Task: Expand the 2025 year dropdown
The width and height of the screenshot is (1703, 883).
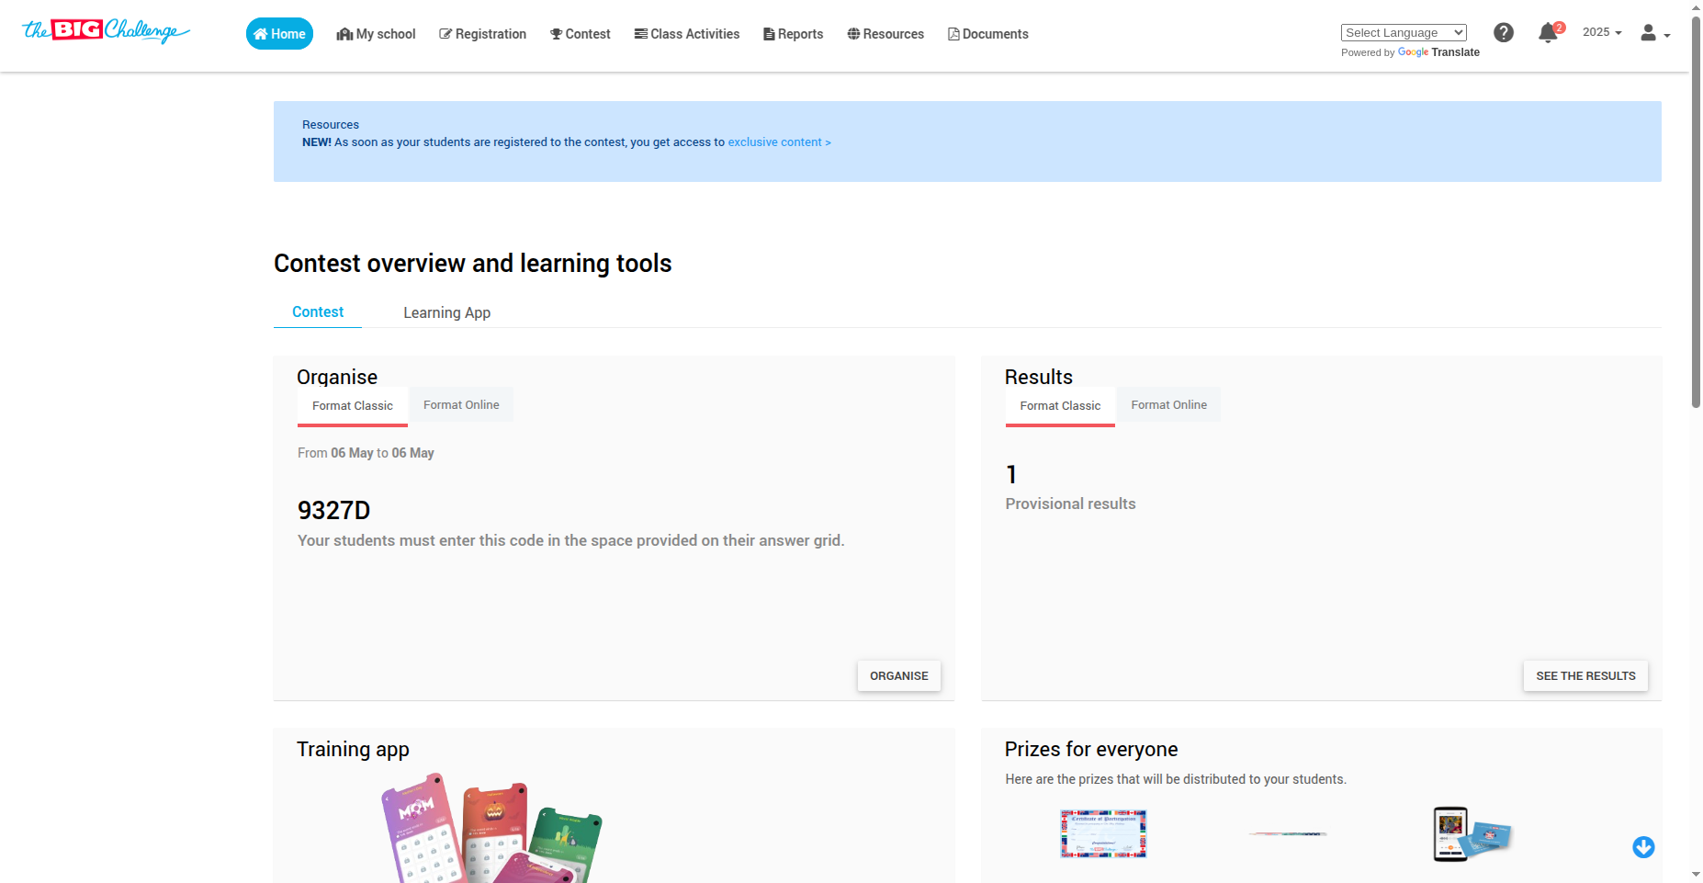Action: (1602, 32)
